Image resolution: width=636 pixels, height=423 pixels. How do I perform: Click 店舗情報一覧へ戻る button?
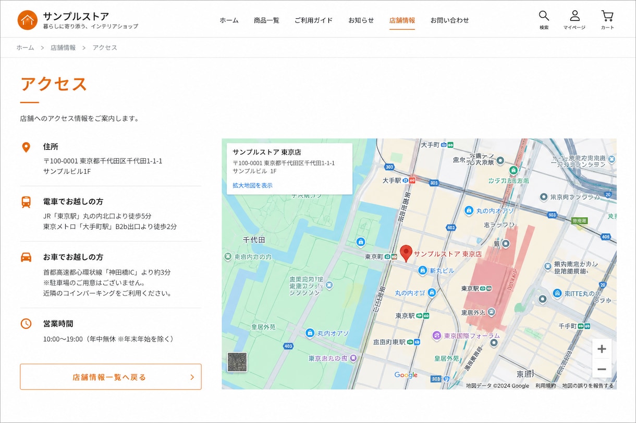point(111,377)
